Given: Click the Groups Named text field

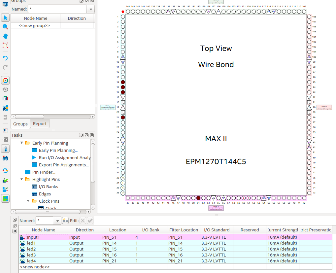Looking at the screenshot, I should pyautogui.click(x=57, y=9).
